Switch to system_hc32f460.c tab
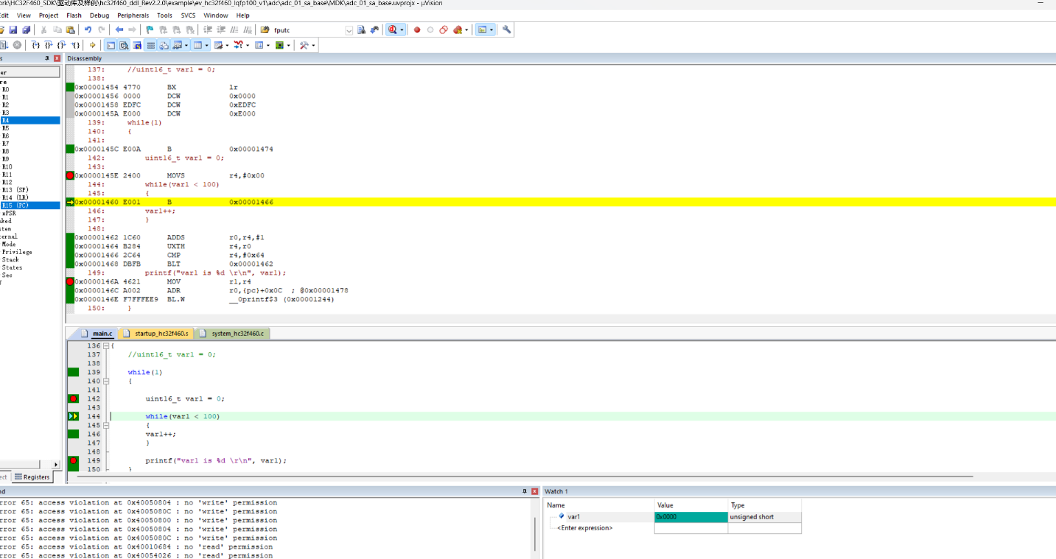The width and height of the screenshot is (1056, 559). pos(232,334)
